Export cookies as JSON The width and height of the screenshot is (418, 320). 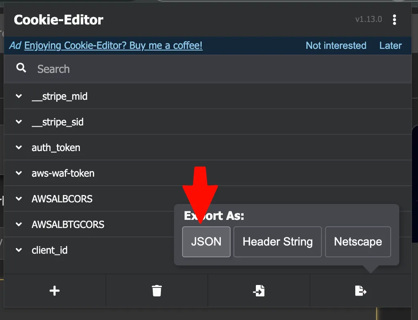[x=206, y=242]
